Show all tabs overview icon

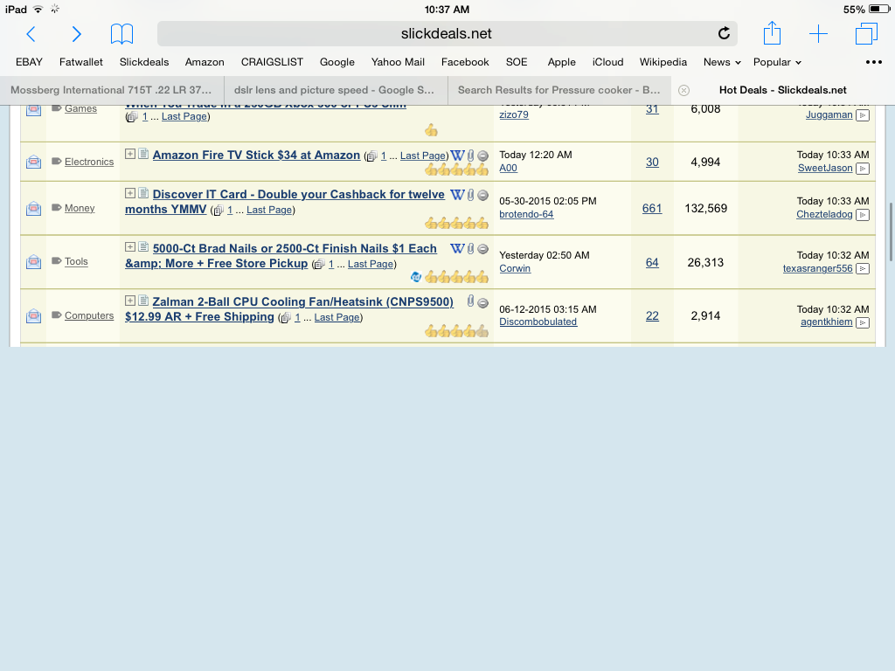[x=866, y=34]
